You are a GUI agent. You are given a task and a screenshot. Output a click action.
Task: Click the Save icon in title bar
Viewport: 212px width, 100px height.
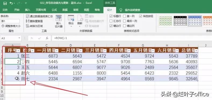tap(5, 3)
